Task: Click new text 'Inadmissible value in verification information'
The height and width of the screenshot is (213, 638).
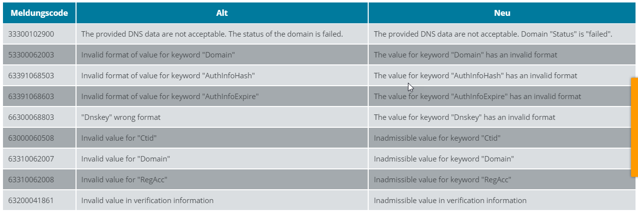Action: 450,201
